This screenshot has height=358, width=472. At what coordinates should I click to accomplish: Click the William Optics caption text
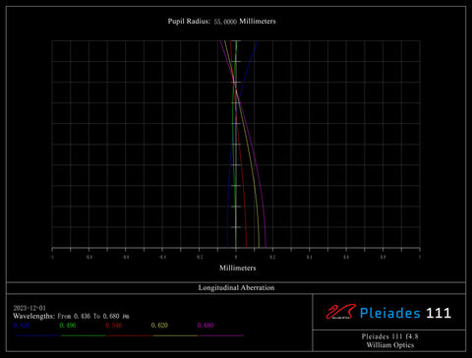click(x=390, y=345)
